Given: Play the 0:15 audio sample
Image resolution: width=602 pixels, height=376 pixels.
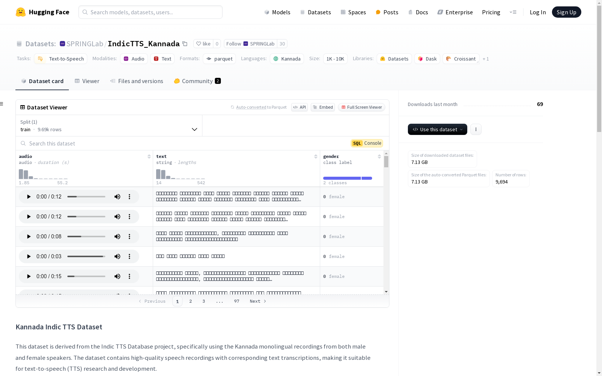Looking at the screenshot, I should click(x=29, y=276).
